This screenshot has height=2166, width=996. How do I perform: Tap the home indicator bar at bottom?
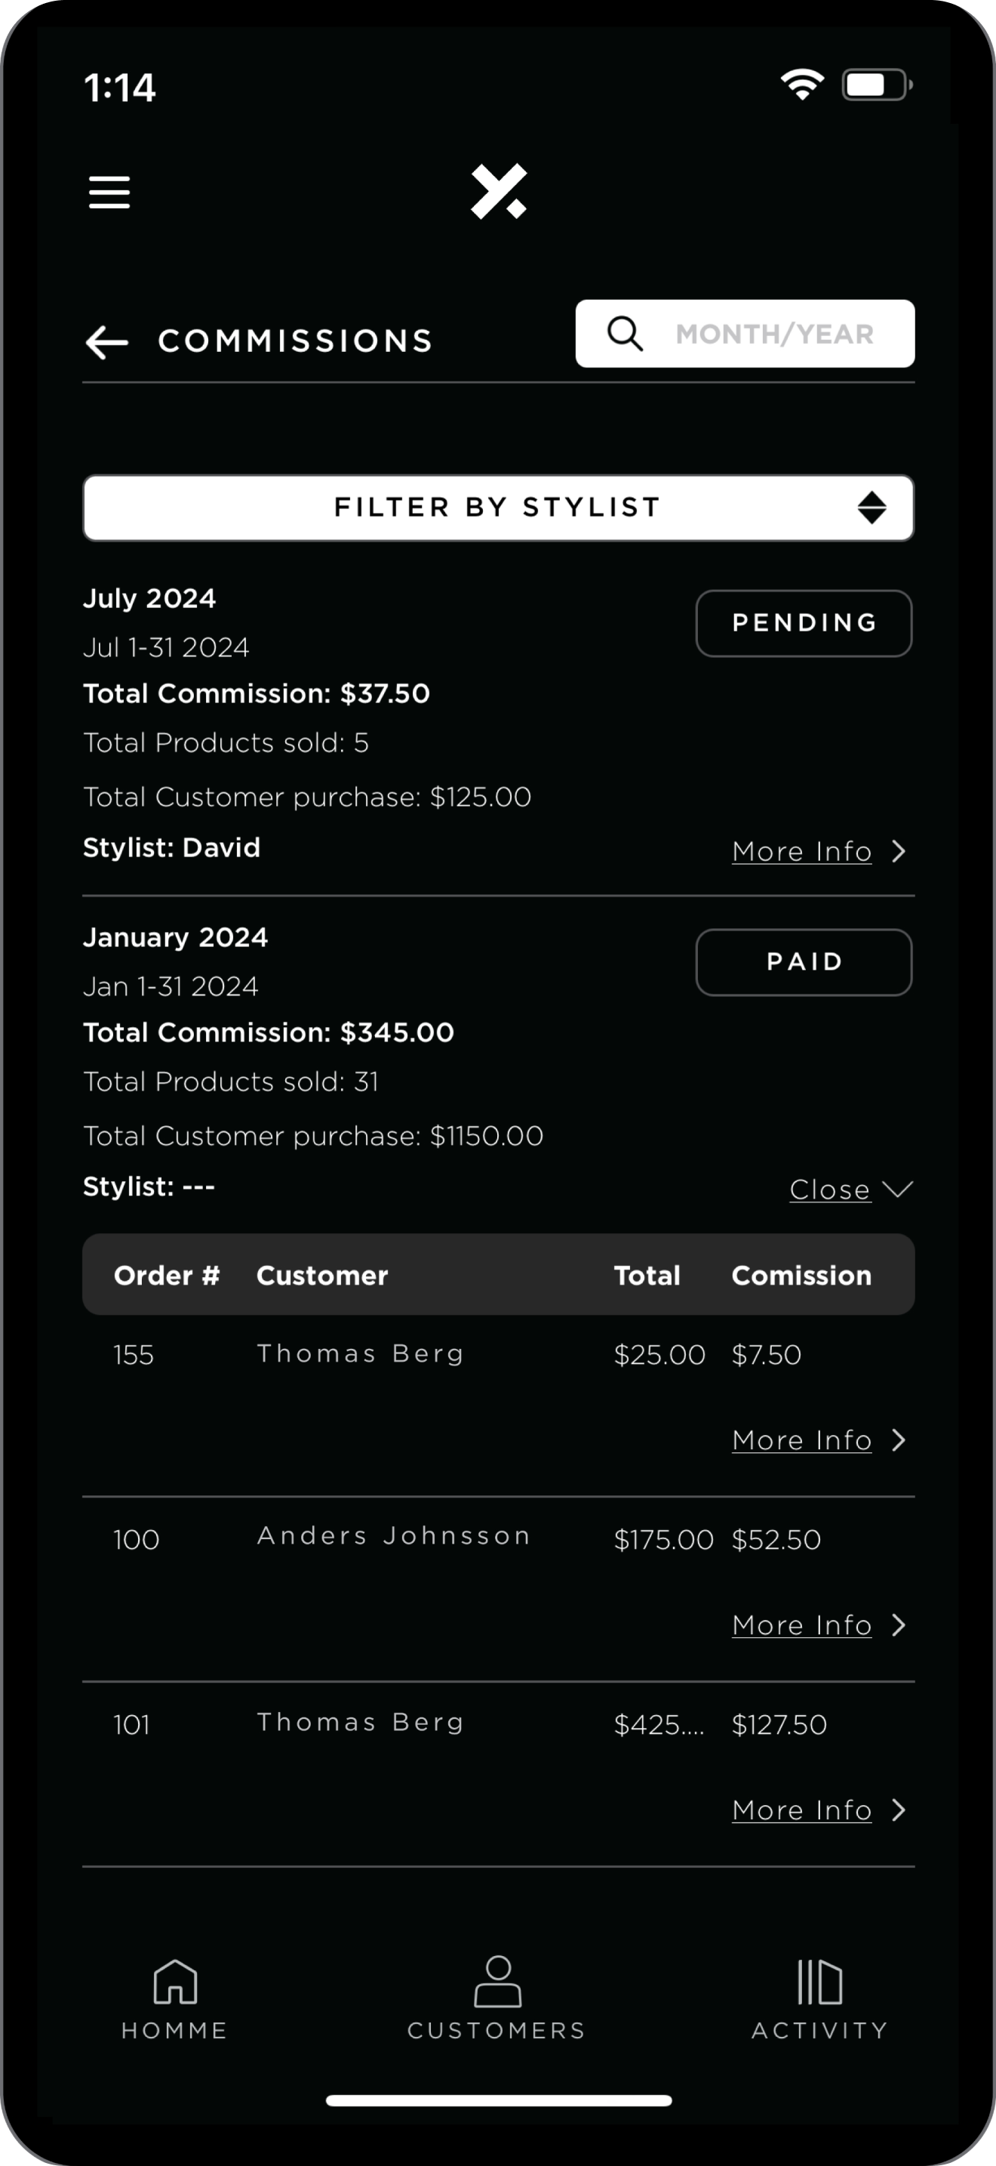coord(498,2100)
